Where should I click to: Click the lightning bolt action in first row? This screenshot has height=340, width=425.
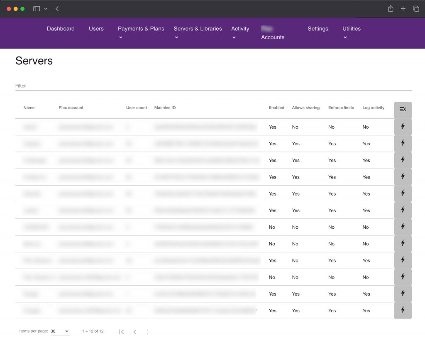pyautogui.click(x=403, y=126)
